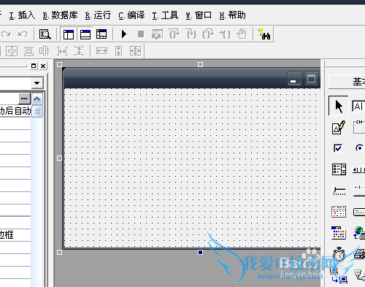Select the radio button component
Viewport: 365px width, 287px height.
tap(359, 148)
